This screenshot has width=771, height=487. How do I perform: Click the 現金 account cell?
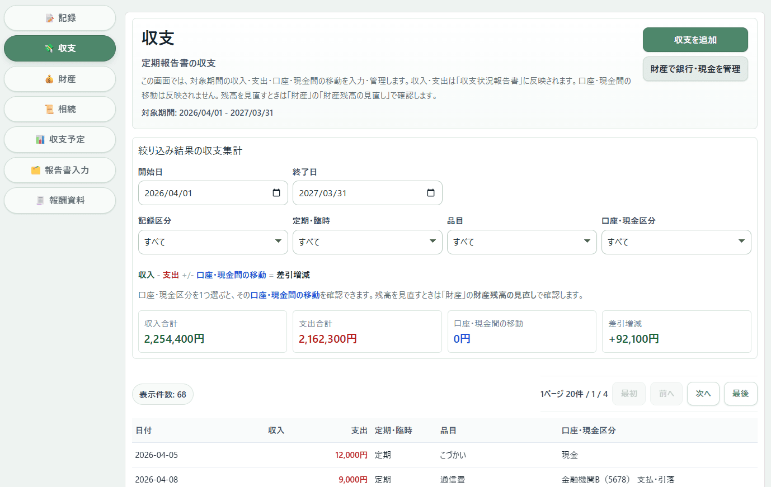coord(570,455)
